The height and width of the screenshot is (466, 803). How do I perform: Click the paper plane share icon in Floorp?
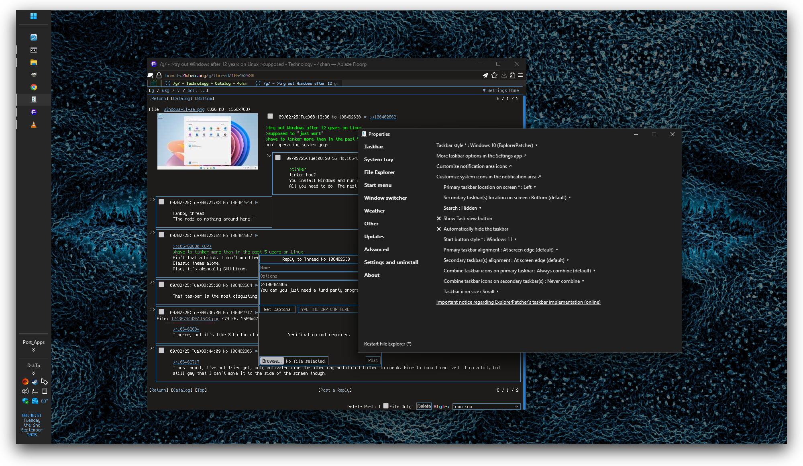pyautogui.click(x=485, y=75)
